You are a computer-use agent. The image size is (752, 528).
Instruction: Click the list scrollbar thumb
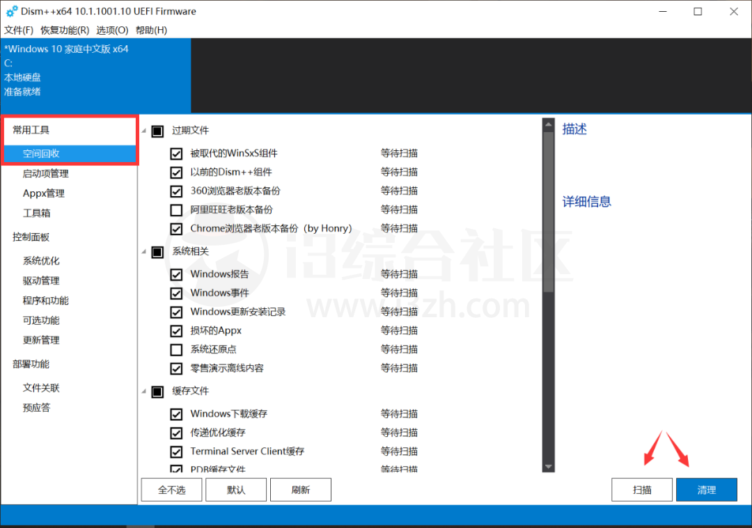548,211
